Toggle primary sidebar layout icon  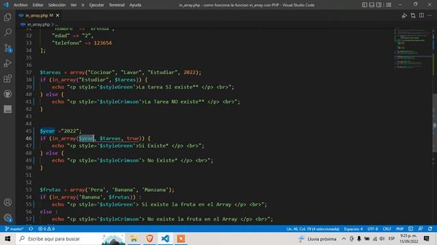pyautogui.click(x=365, y=5)
